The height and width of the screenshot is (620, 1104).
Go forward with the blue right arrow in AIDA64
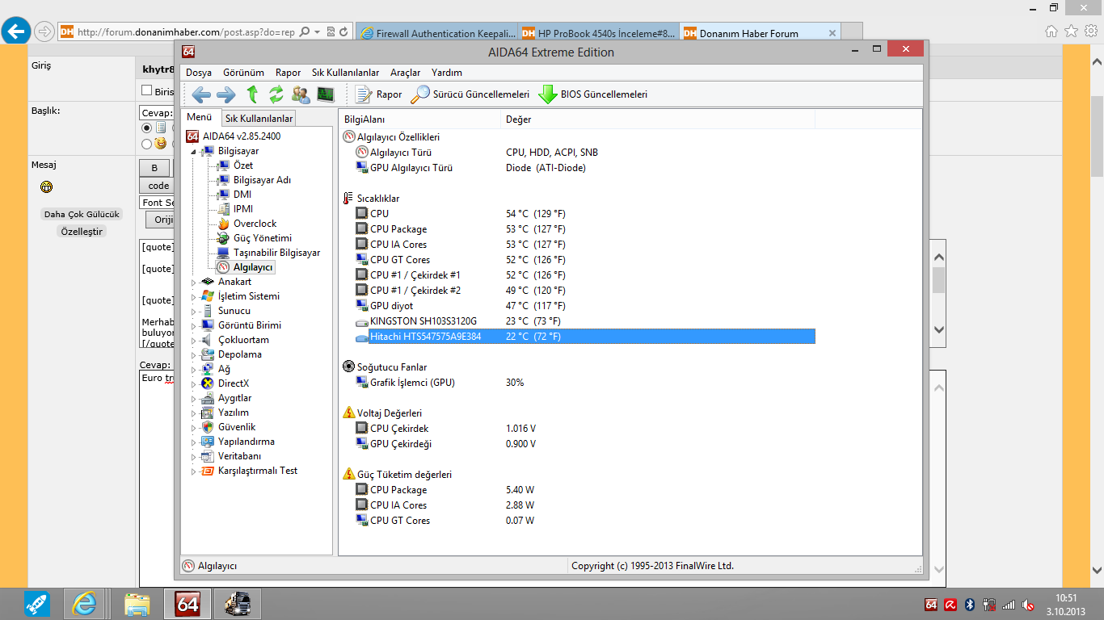click(226, 94)
